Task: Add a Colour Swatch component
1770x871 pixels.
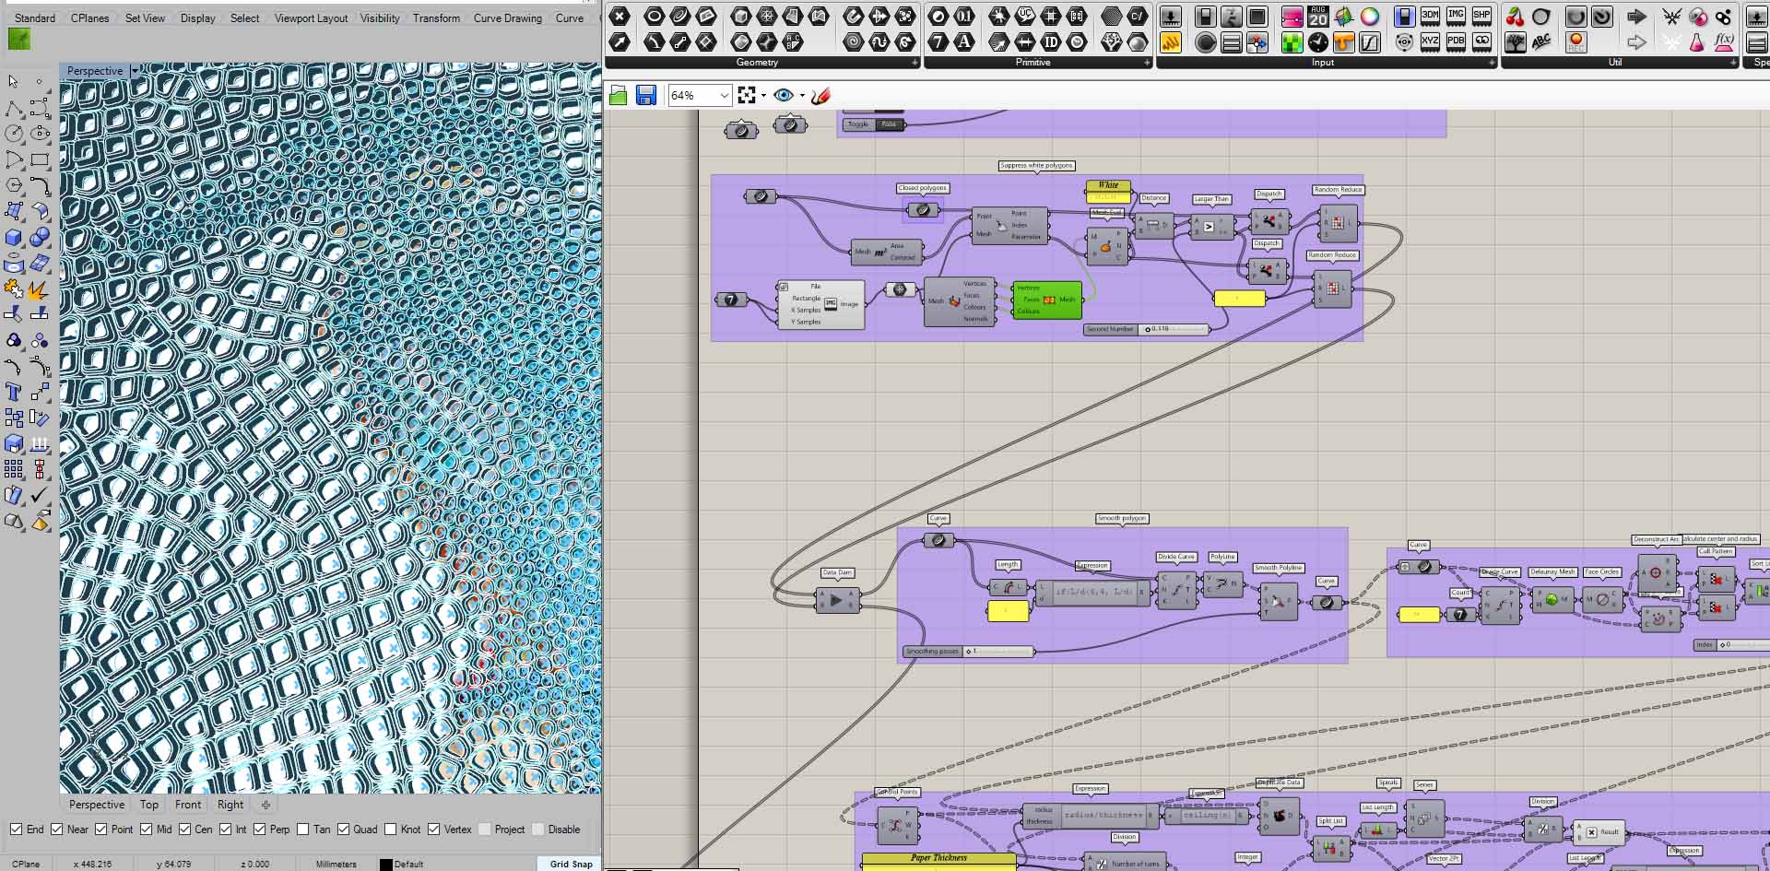Action: tap(1370, 17)
